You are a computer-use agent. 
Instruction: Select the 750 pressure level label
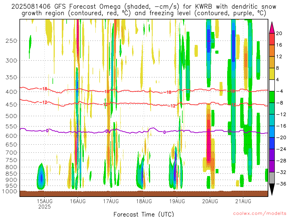[11, 160]
